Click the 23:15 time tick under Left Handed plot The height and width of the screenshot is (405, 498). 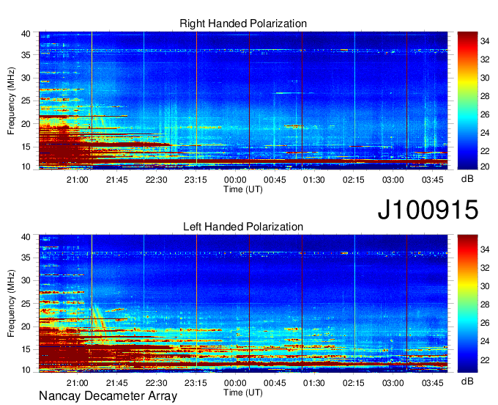tap(196, 383)
